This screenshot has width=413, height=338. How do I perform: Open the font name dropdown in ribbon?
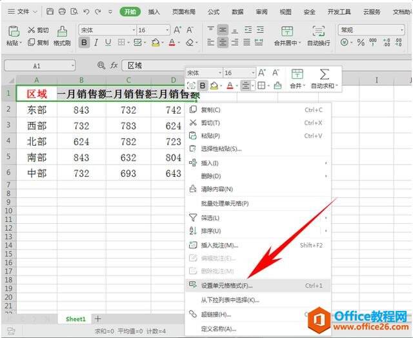point(134,30)
